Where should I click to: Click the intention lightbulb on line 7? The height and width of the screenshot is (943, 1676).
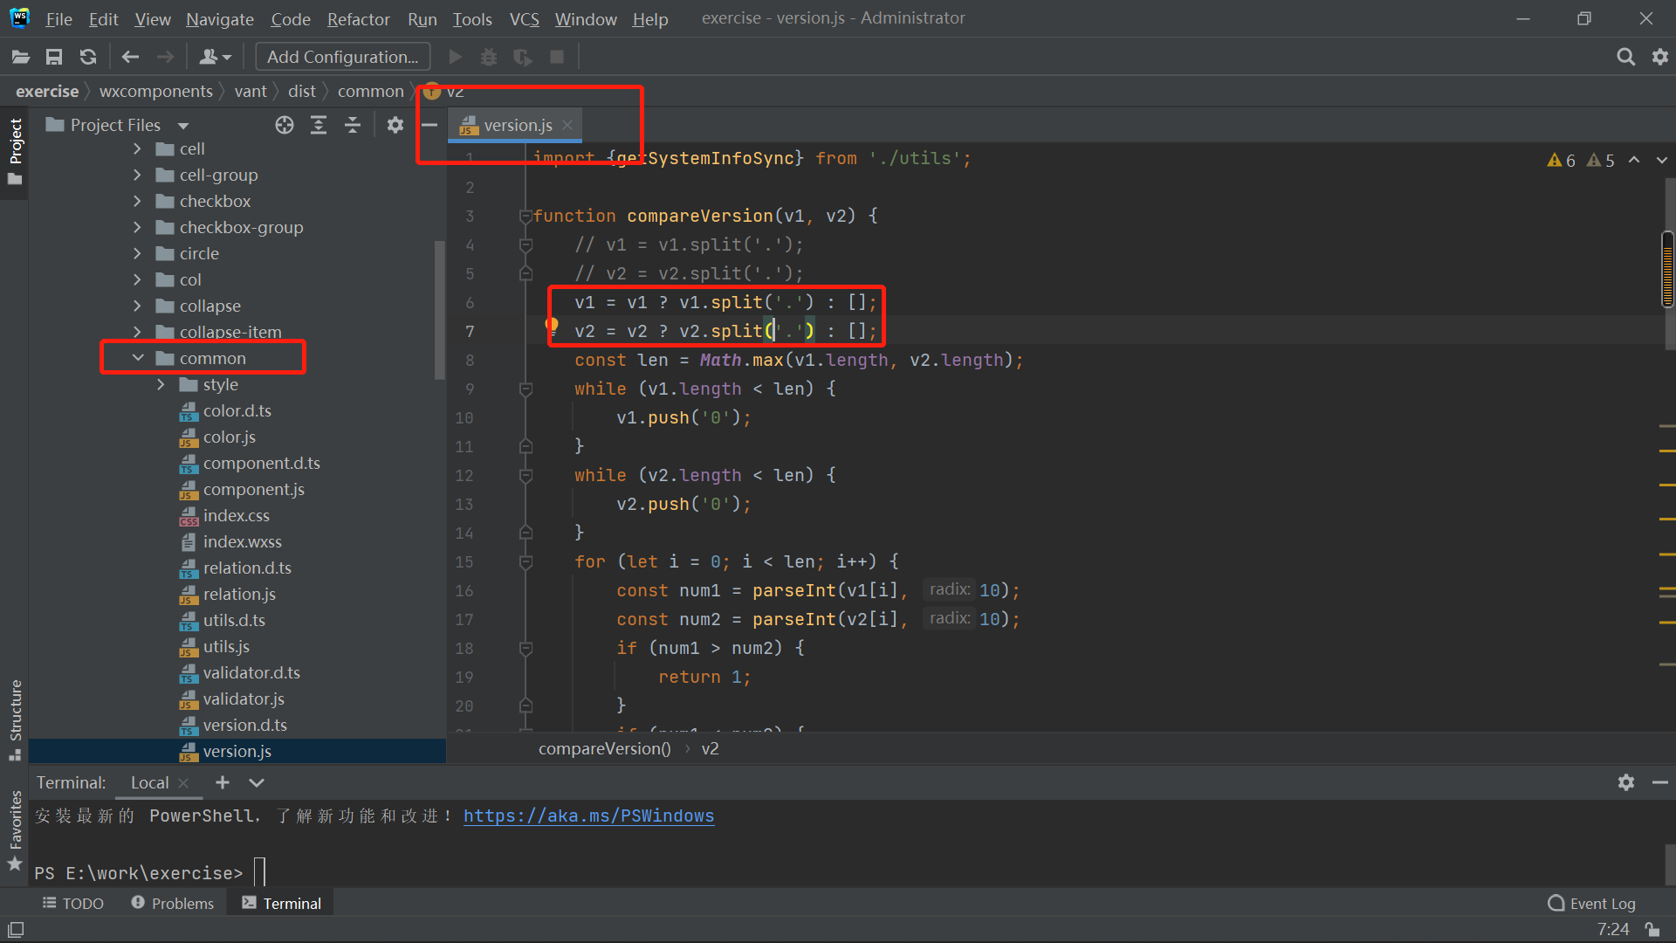pyautogui.click(x=552, y=325)
